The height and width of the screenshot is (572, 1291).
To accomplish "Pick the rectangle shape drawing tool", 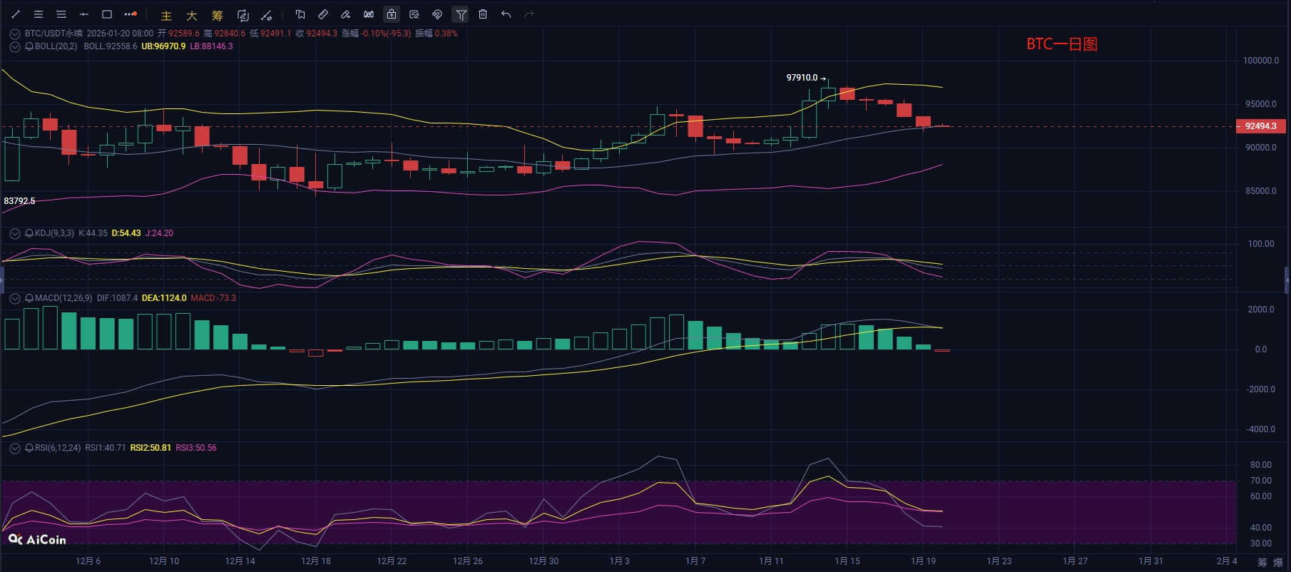I will 107,14.
